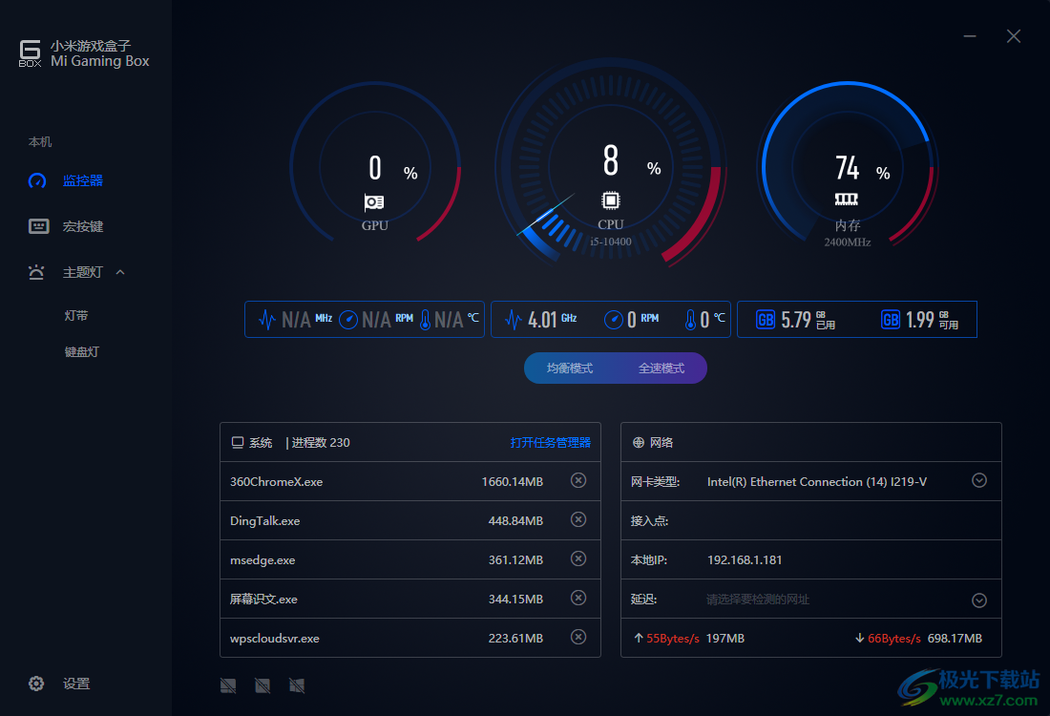Click the settings gear icon
The width and height of the screenshot is (1050, 716).
[x=36, y=684]
